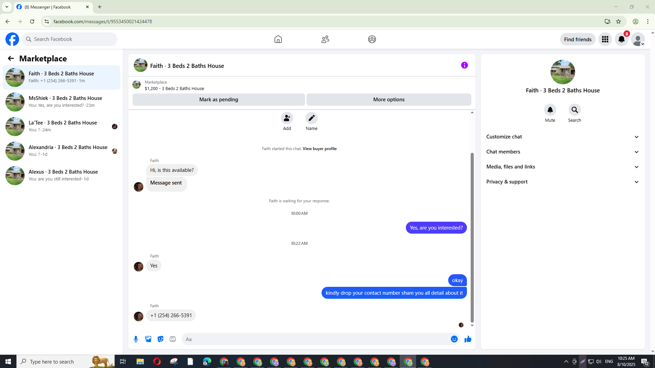Go to the Home feed icon
The height and width of the screenshot is (368, 655).
click(x=278, y=39)
